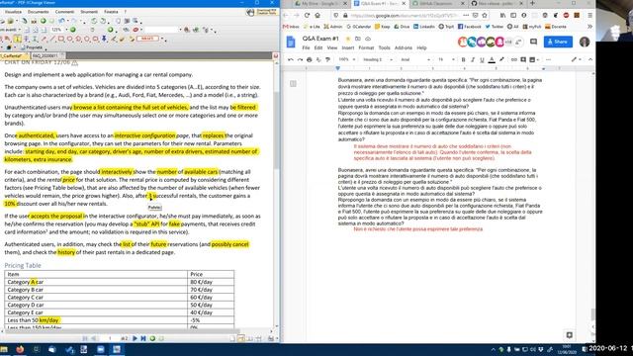
Task: Click the Undo icon in Google Docs toolbar
Action: pyautogui.click(x=290, y=59)
